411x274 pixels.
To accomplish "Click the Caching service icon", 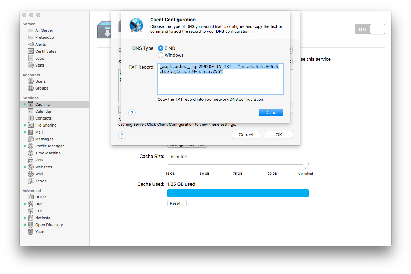I will 30,104.
